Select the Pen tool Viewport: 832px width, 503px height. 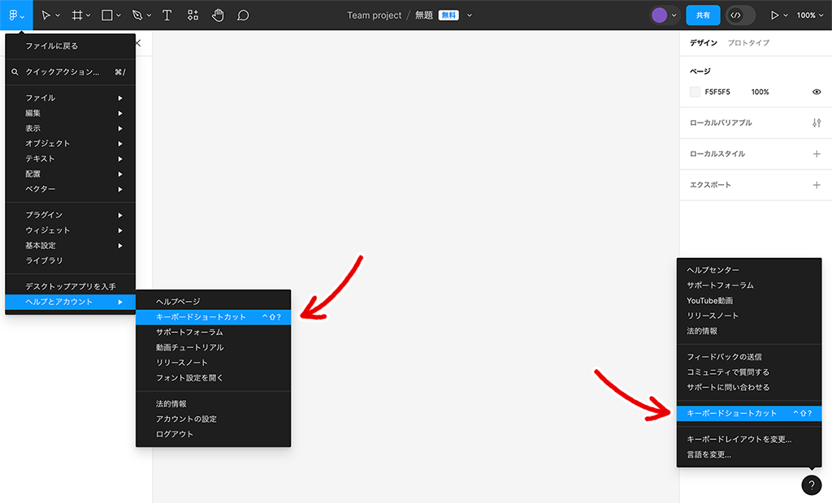pos(136,15)
